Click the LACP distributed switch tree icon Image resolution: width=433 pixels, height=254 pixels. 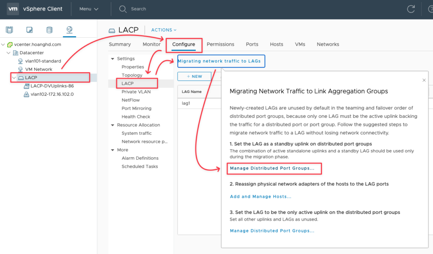pos(21,78)
